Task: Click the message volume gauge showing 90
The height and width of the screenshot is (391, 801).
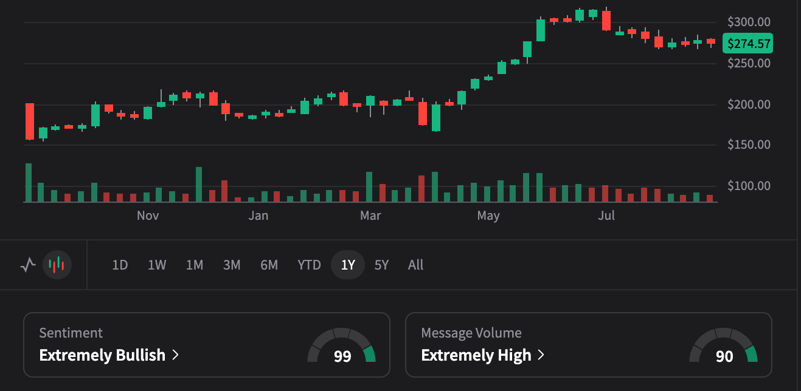Action: tap(724, 346)
